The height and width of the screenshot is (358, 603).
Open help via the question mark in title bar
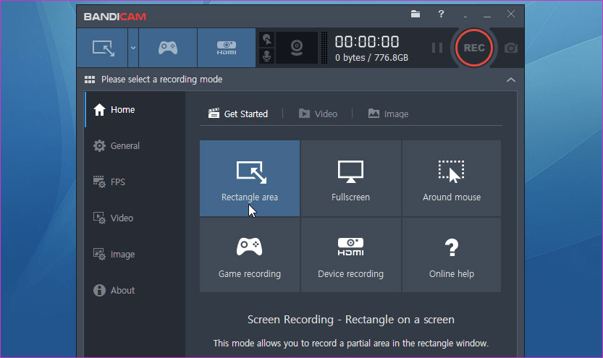point(441,14)
